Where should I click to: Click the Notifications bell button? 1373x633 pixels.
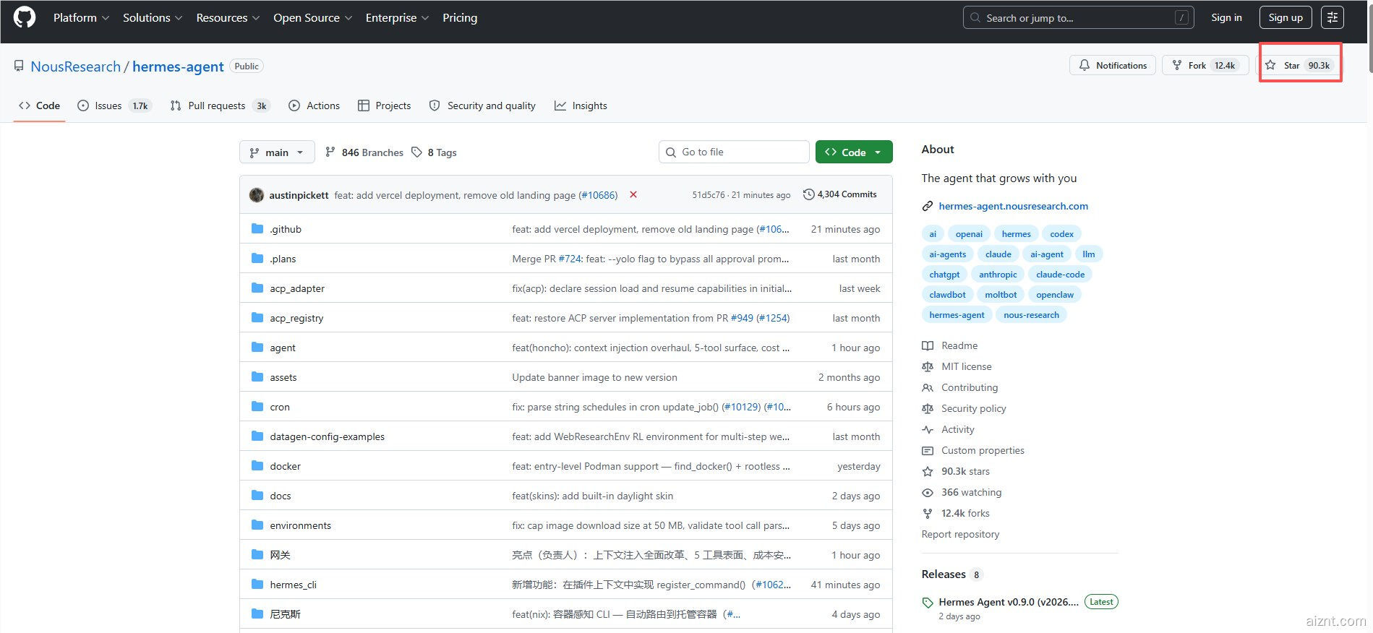pos(1112,65)
